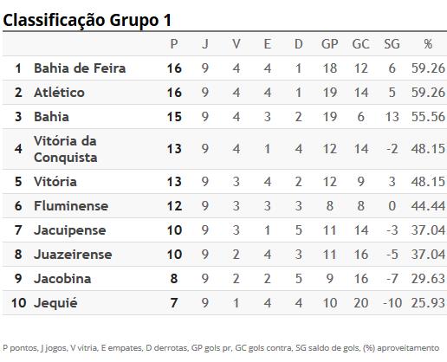Click the P points column header
The height and width of the screenshot is (362, 447).
[174, 44]
